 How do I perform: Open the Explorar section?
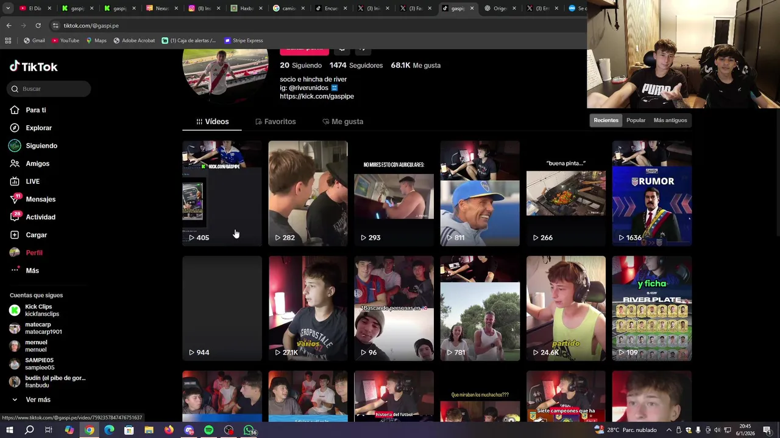[x=31, y=128]
